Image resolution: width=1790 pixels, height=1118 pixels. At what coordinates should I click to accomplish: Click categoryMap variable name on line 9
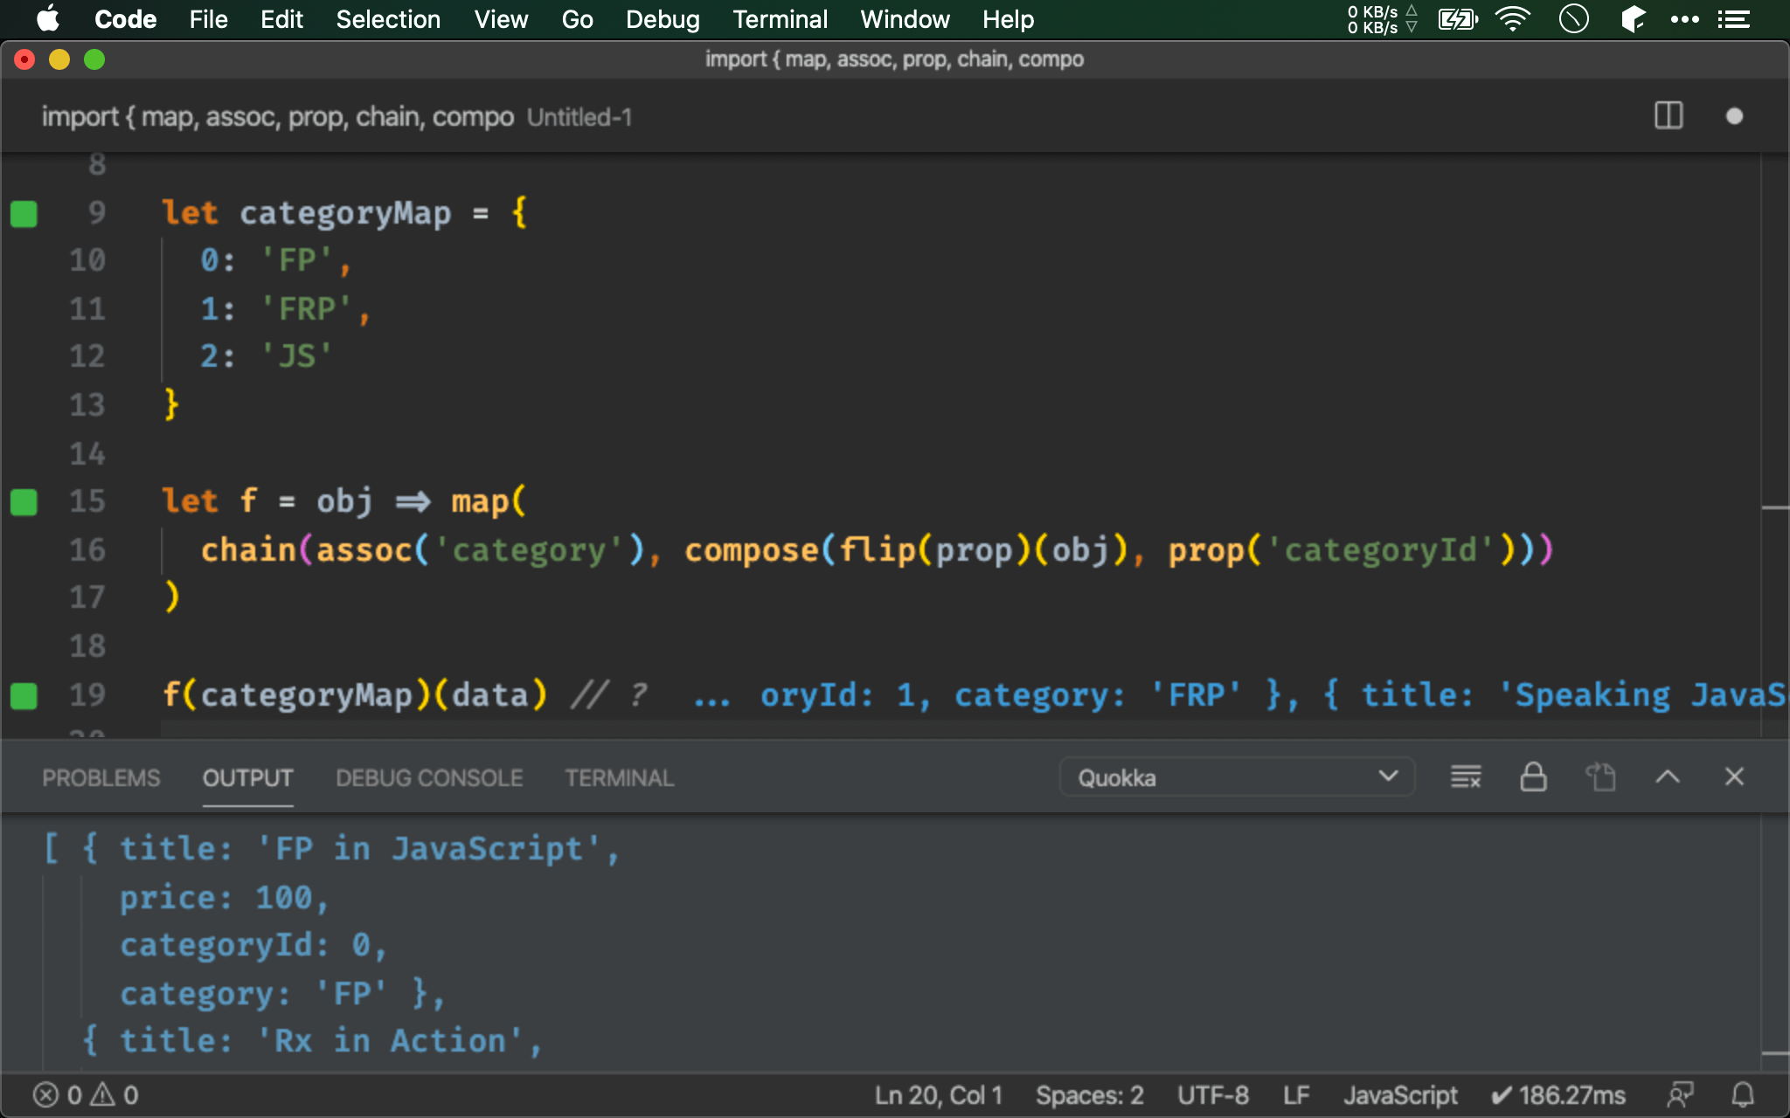coord(345,213)
